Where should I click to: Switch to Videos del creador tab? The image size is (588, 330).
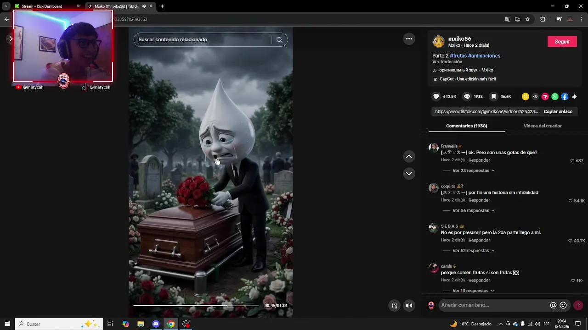point(543,126)
